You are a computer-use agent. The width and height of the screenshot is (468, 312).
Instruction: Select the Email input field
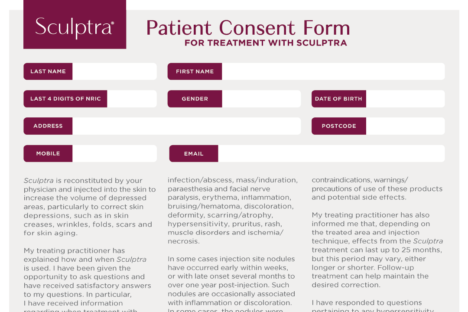(x=331, y=153)
